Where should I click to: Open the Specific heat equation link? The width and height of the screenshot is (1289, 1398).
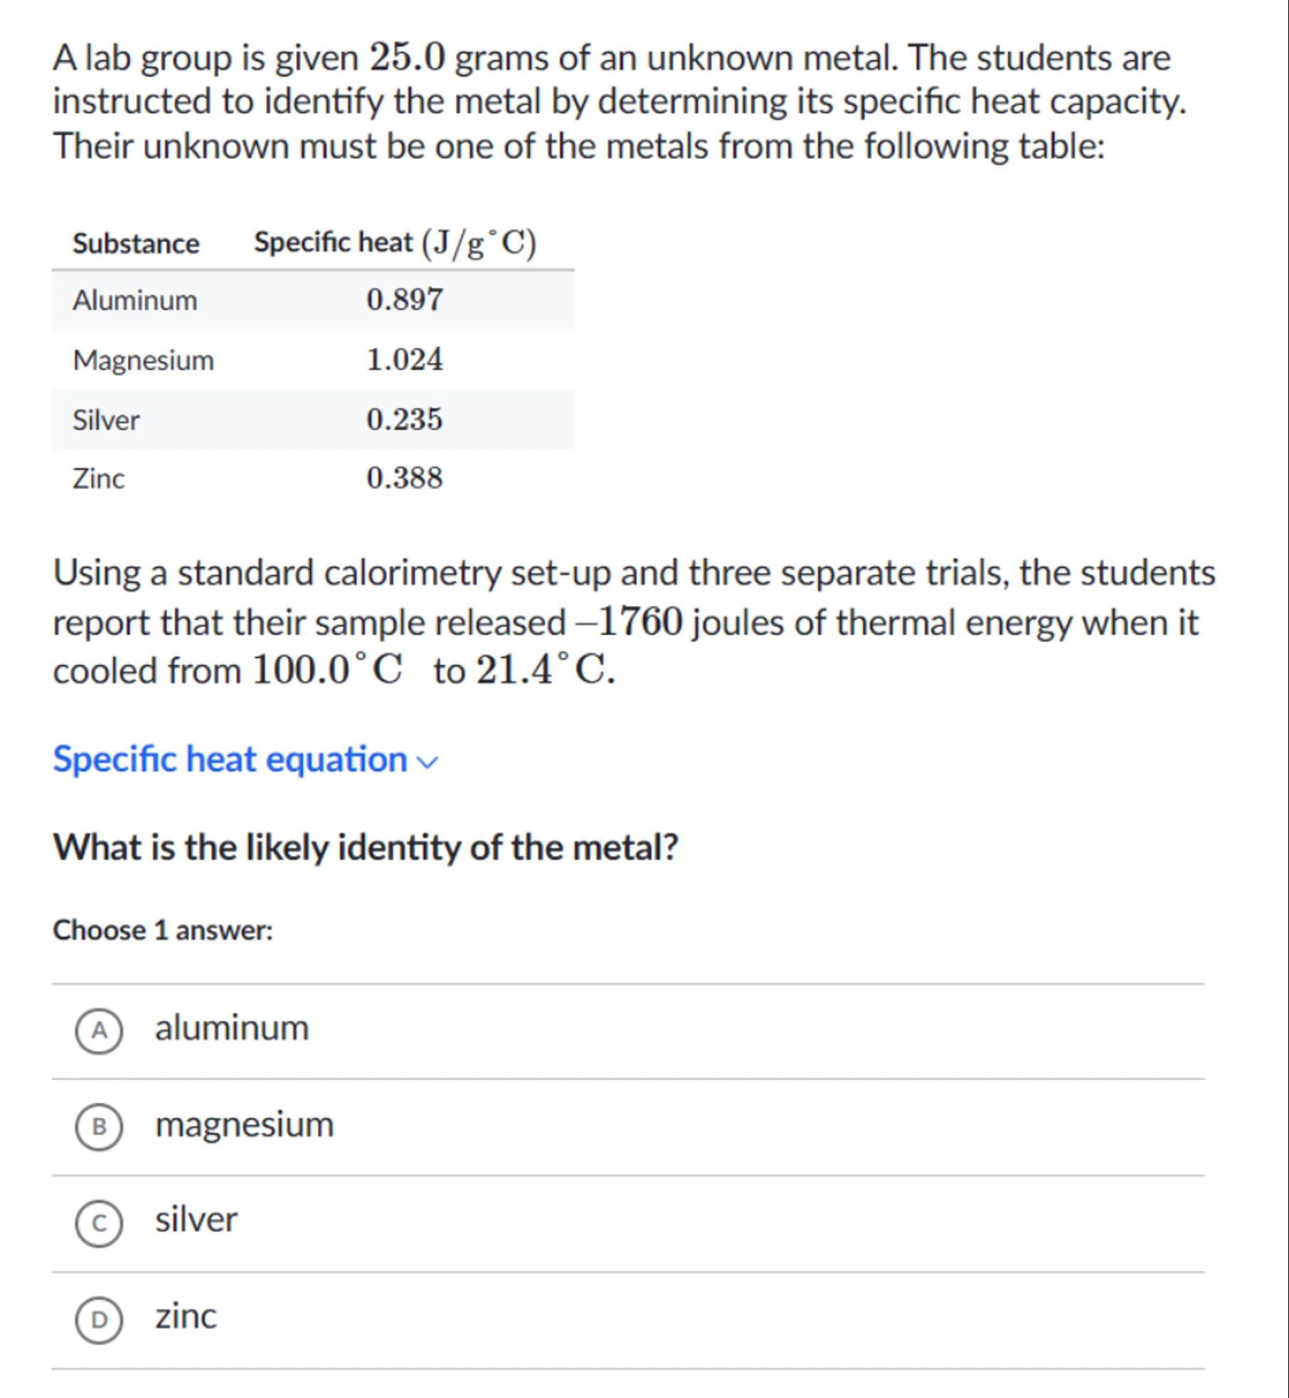coord(230,759)
